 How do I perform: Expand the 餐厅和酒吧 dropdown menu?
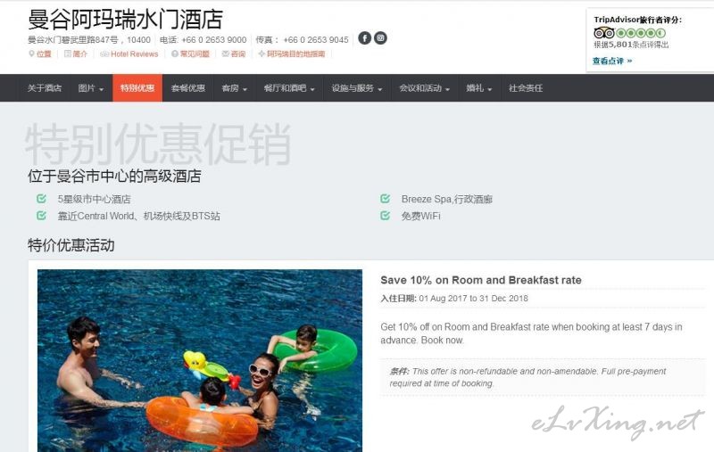[289, 88]
